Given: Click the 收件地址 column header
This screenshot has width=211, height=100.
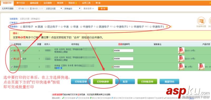Looking at the screenshot, I should tap(75, 44).
